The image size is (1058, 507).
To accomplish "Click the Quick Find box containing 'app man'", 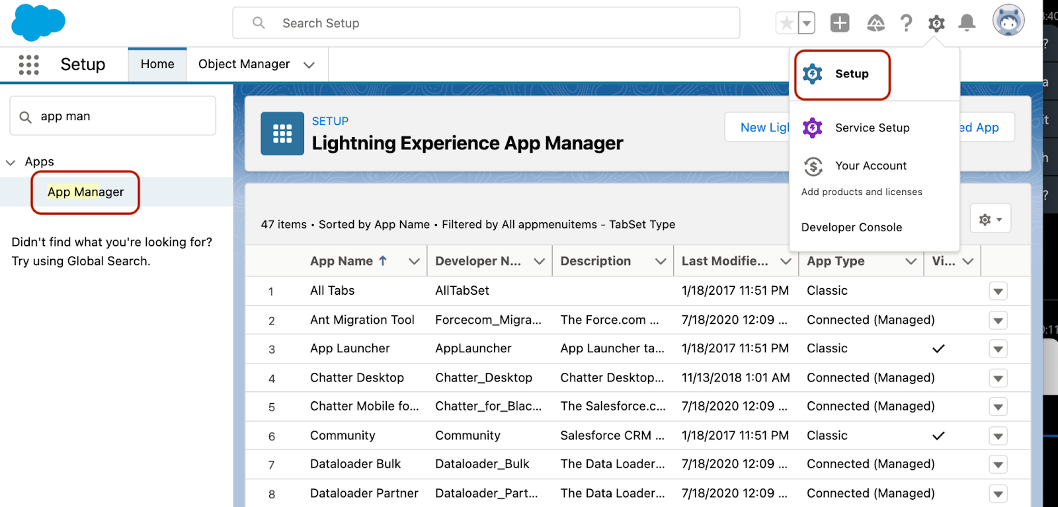I will click(113, 116).
